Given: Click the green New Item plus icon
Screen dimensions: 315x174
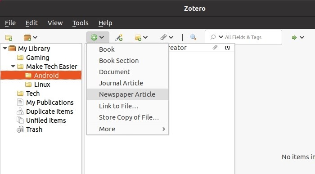Looking at the screenshot, I should tap(94, 37).
